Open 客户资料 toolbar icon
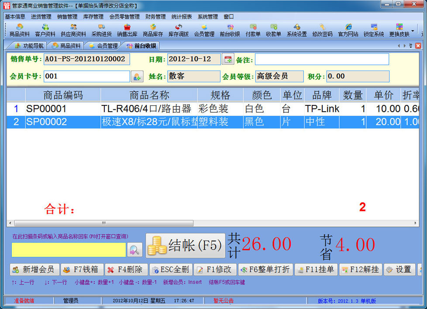The height and width of the screenshot is (309, 427). (45, 30)
